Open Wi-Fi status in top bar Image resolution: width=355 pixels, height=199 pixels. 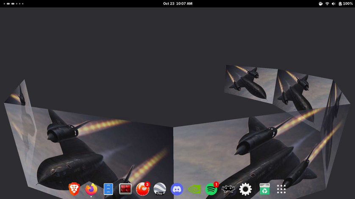[327, 3]
